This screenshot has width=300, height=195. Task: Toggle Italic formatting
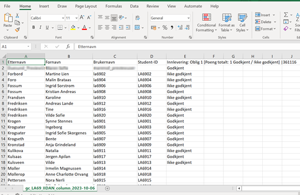(40, 27)
